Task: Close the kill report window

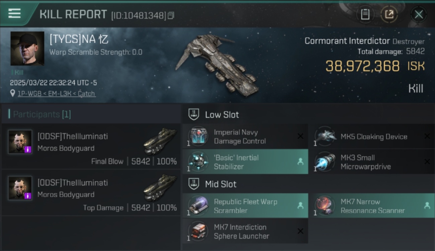Action: (419, 14)
